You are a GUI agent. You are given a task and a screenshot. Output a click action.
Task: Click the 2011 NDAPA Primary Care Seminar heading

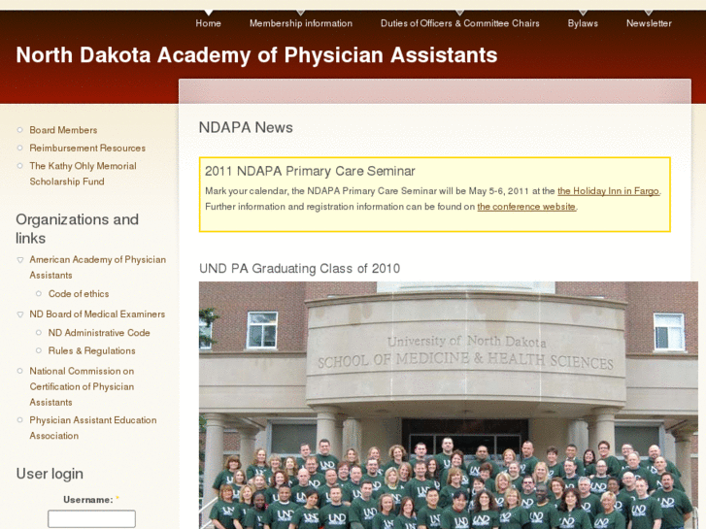point(310,171)
